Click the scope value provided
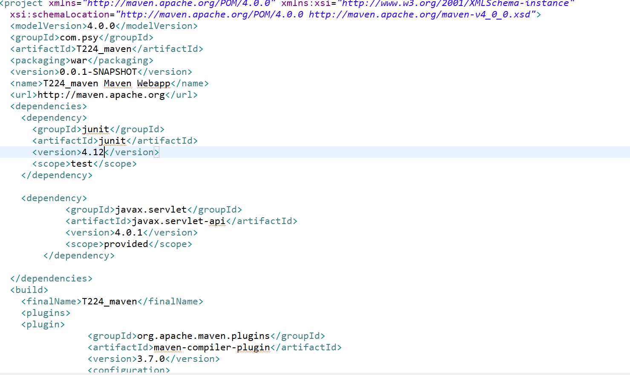The image size is (630, 375). (x=126, y=244)
